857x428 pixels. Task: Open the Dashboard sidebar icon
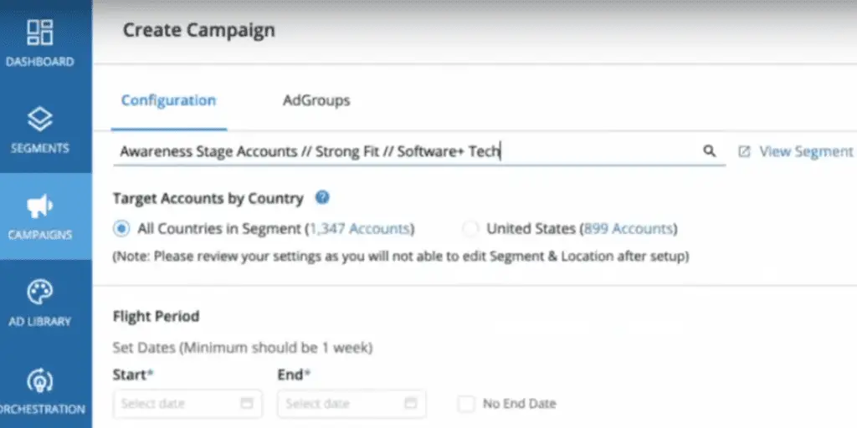pos(40,32)
